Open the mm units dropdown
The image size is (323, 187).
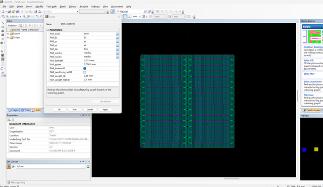pos(140,17)
